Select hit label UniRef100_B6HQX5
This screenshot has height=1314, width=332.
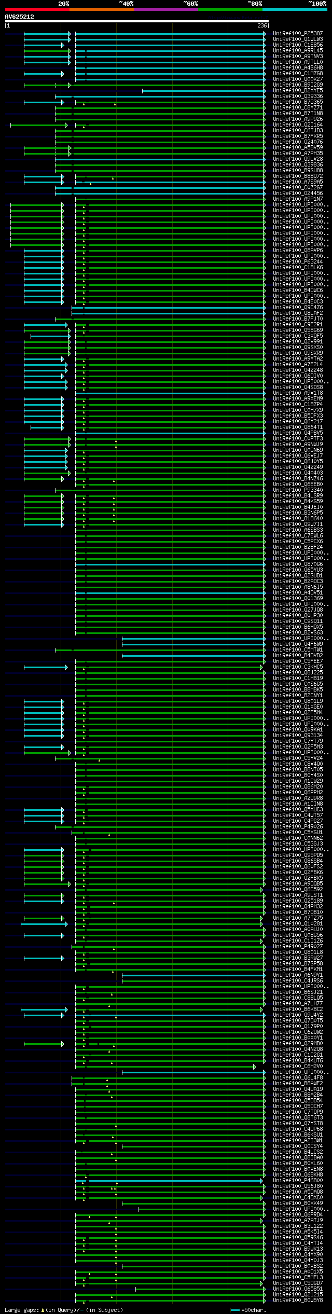click(298, 627)
